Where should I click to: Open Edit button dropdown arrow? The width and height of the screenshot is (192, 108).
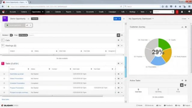pos(119,19)
